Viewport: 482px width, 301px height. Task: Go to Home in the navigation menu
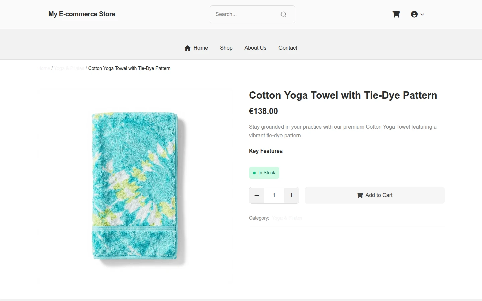click(196, 48)
